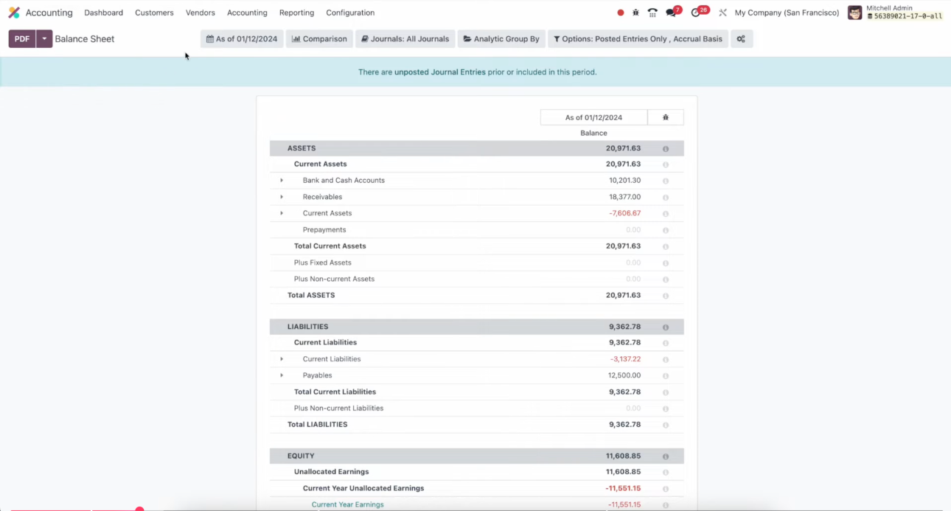This screenshot has width=951, height=511.
Task: Click the red recording indicator icon
Action: pyautogui.click(x=621, y=13)
